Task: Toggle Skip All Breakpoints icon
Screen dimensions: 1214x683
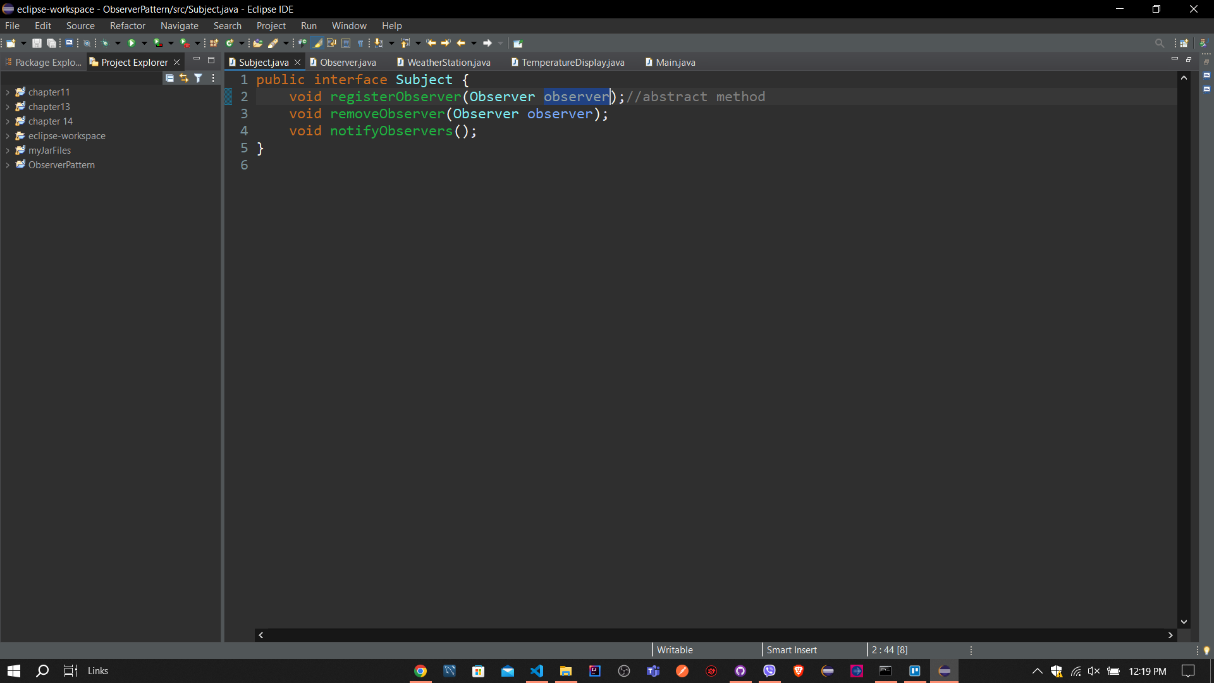Action: (x=87, y=43)
